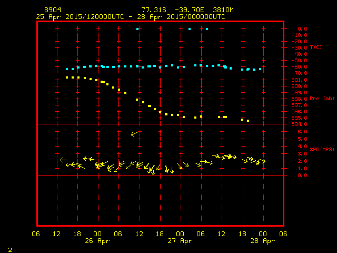Screen dimensions: 337x253
Task: Click the 599.0 pressure axis value
Action: pos(300,93)
